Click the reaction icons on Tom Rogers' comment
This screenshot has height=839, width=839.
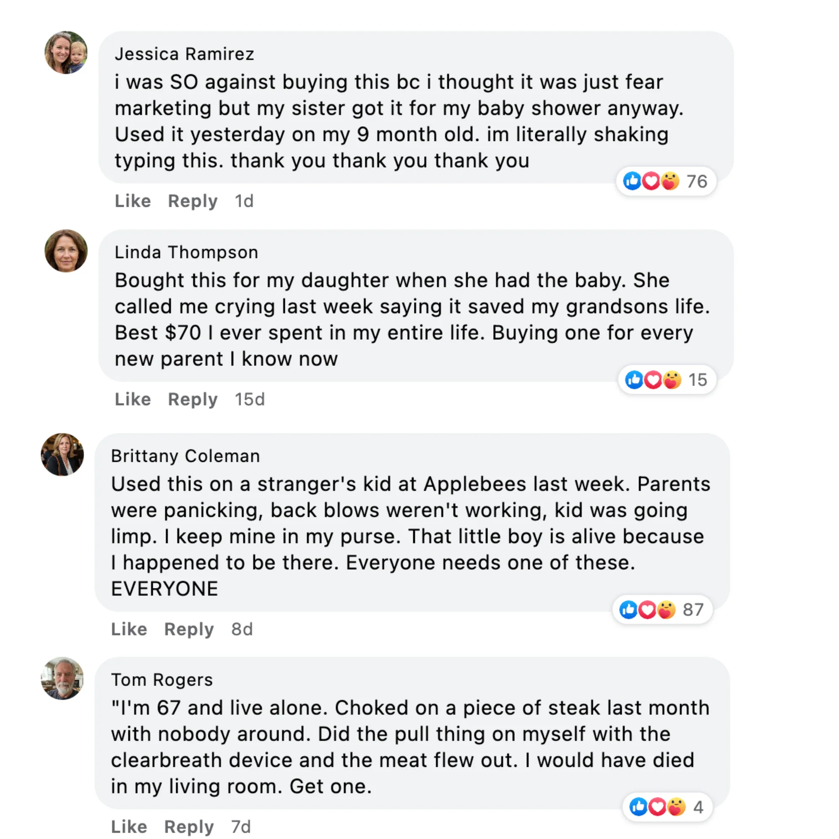pyautogui.click(x=657, y=807)
